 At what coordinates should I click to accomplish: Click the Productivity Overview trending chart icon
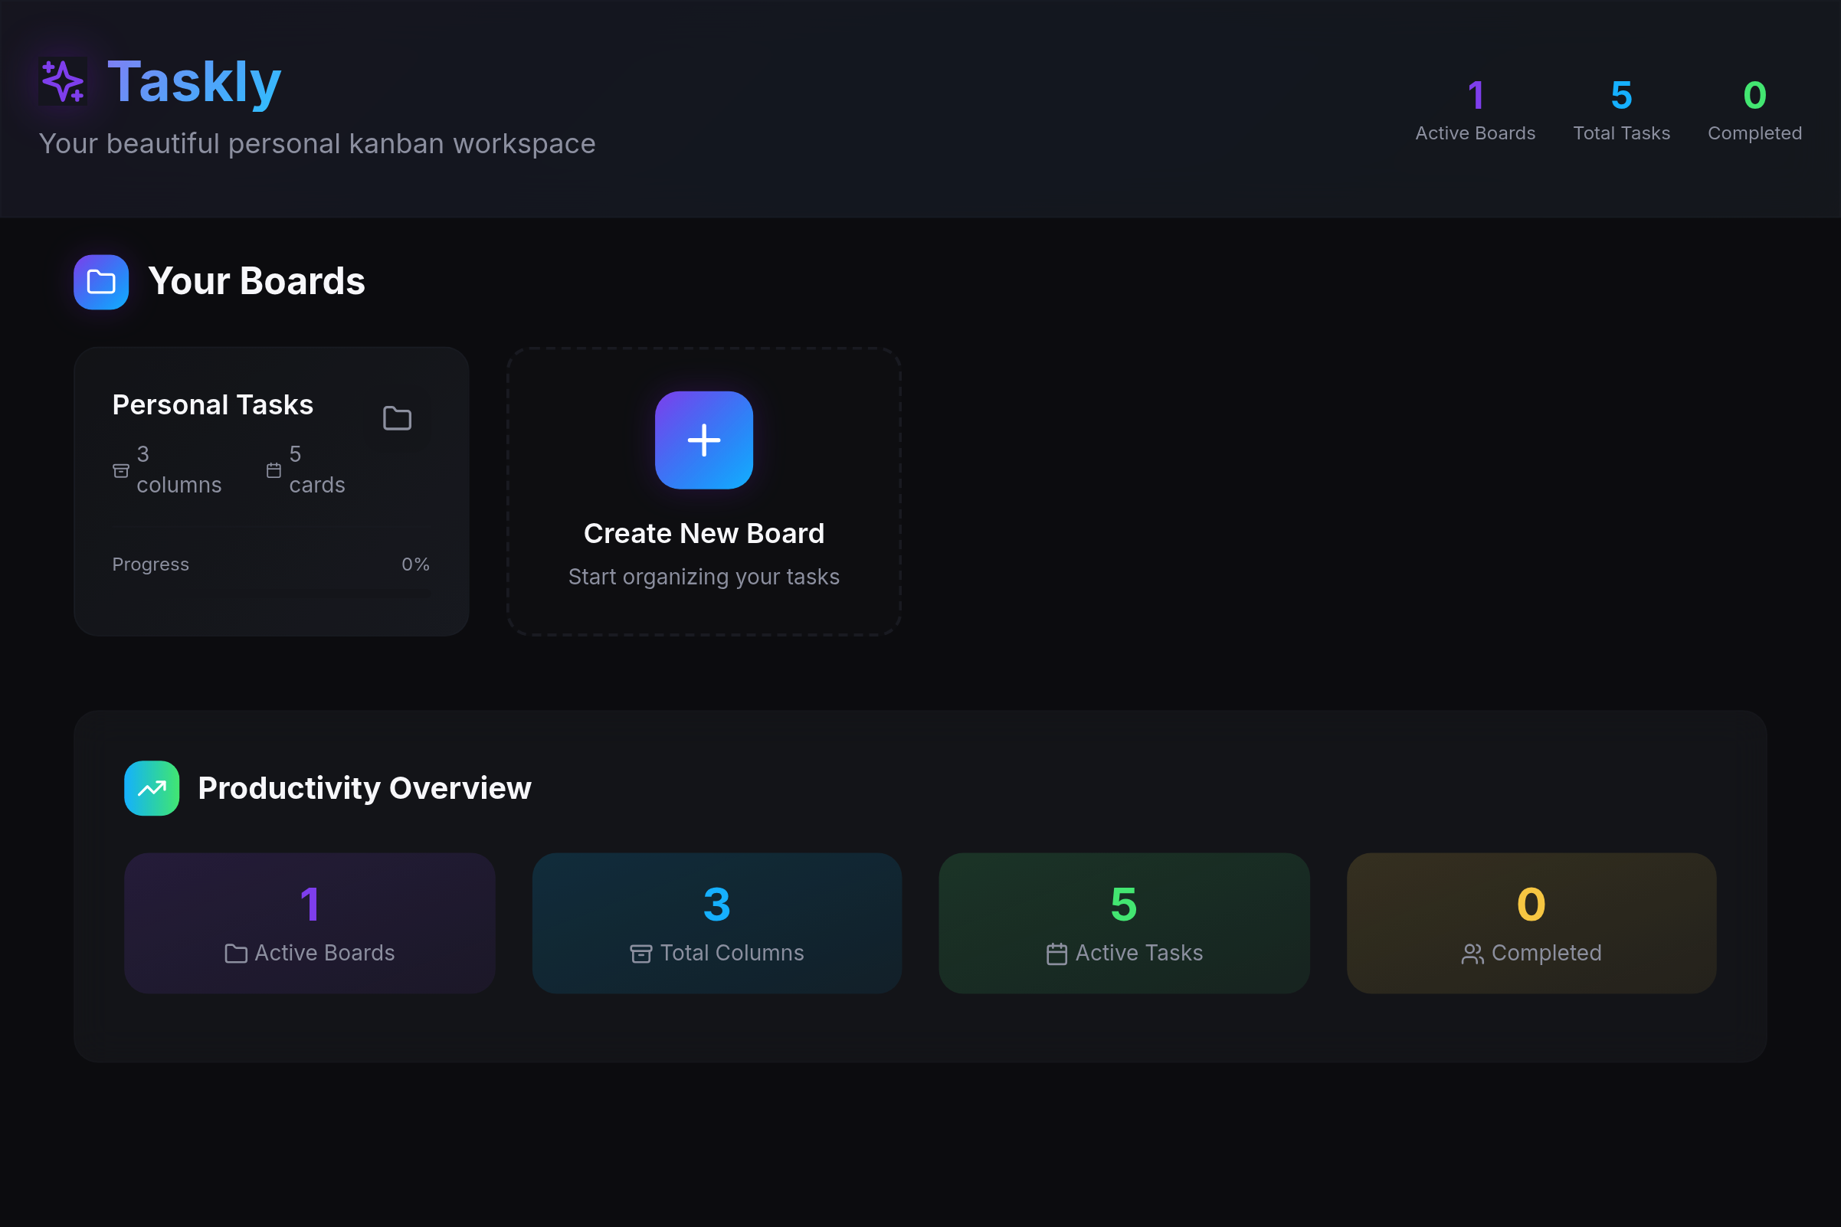[152, 788]
